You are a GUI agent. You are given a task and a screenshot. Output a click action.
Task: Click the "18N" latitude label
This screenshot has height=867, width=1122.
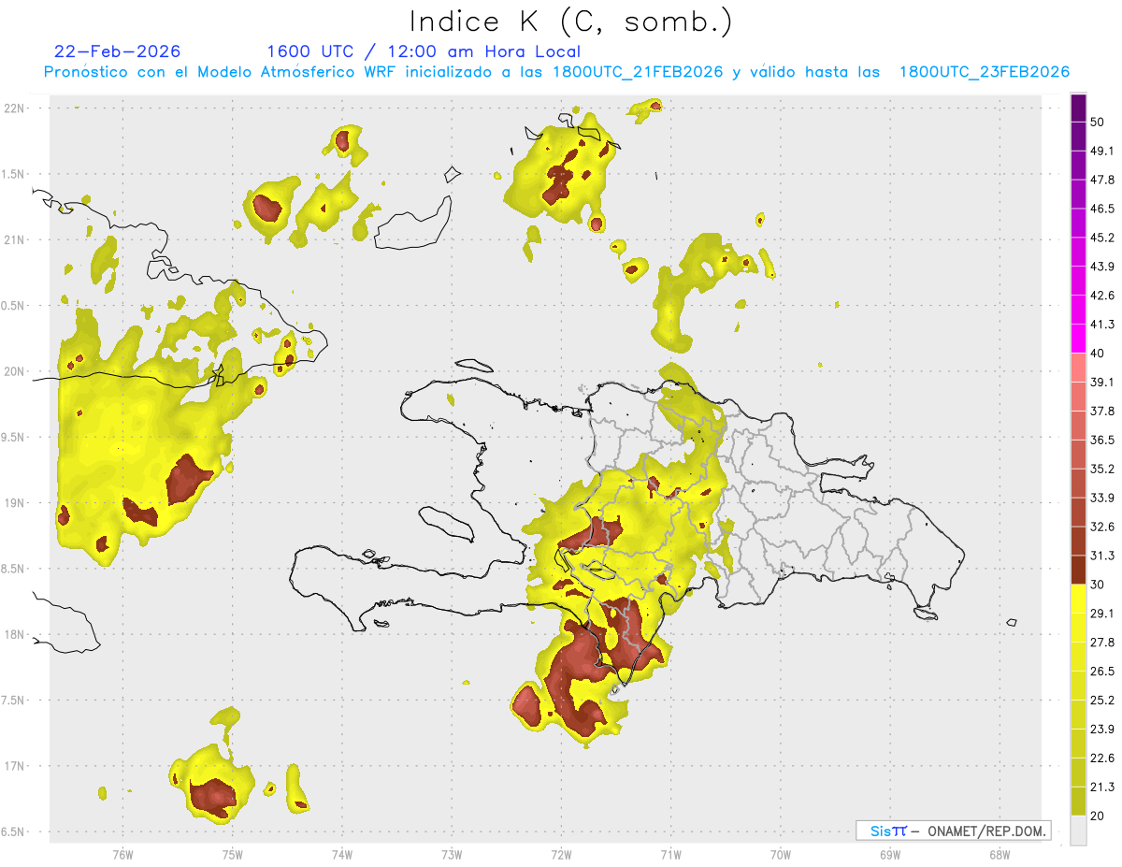click(13, 635)
